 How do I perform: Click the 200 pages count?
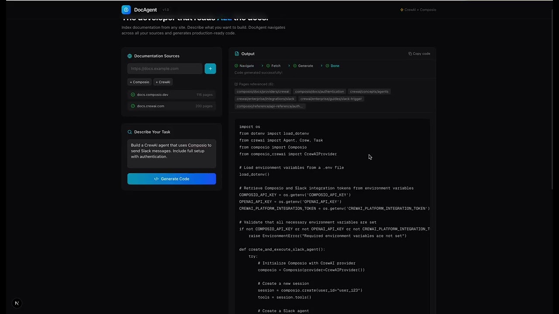tap(204, 106)
